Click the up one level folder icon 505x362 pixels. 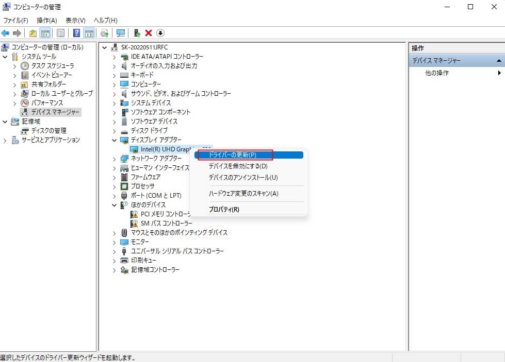(x=33, y=33)
